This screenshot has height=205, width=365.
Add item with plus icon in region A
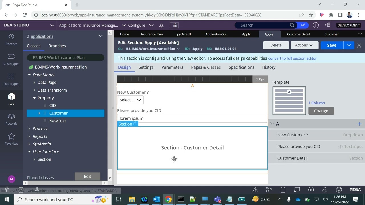click(359, 124)
